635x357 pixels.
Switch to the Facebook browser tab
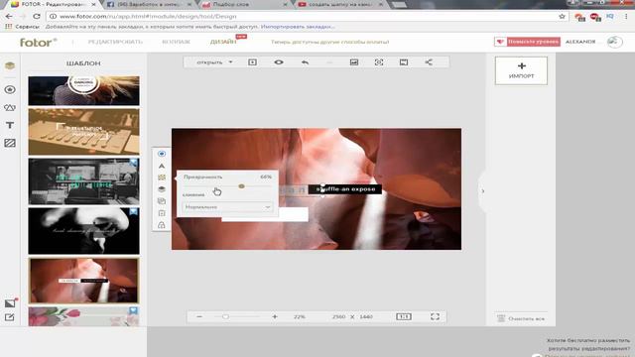(x=150, y=4)
